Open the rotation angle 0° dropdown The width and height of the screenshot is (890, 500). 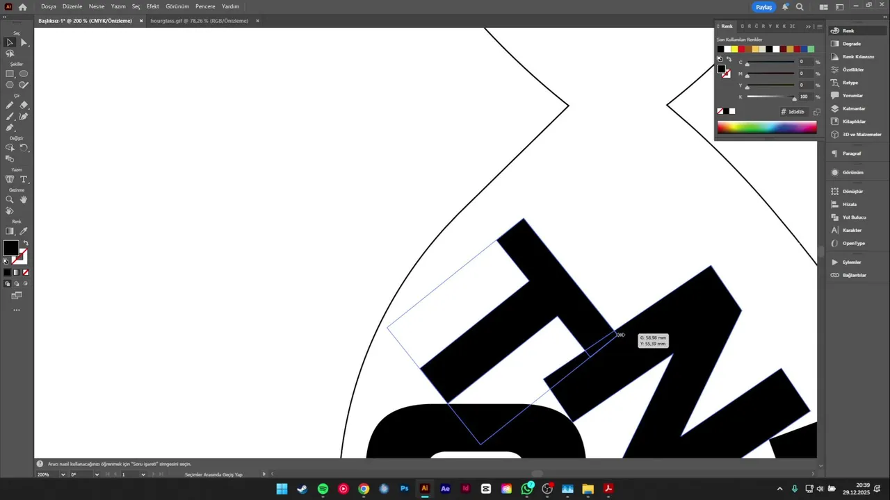[x=97, y=474]
